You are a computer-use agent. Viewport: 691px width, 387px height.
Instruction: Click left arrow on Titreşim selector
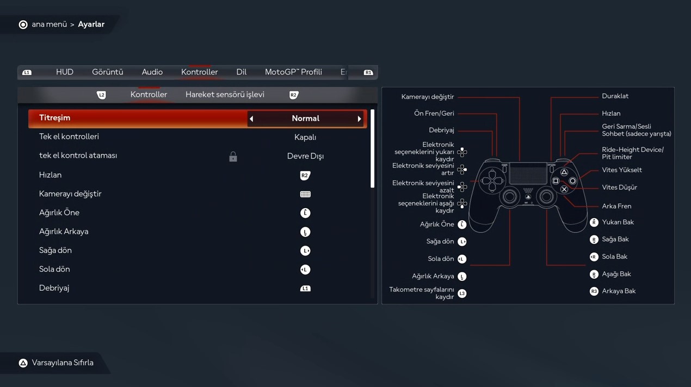tap(251, 119)
